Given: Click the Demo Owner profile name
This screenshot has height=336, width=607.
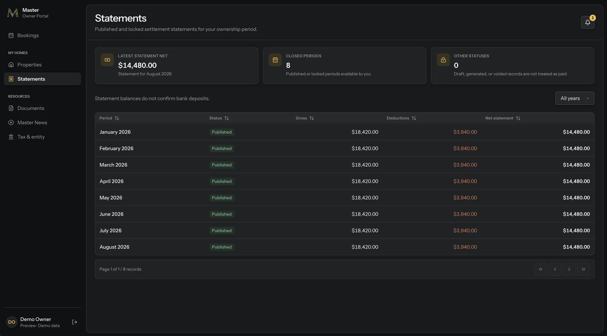Looking at the screenshot, I should point(36,319).
